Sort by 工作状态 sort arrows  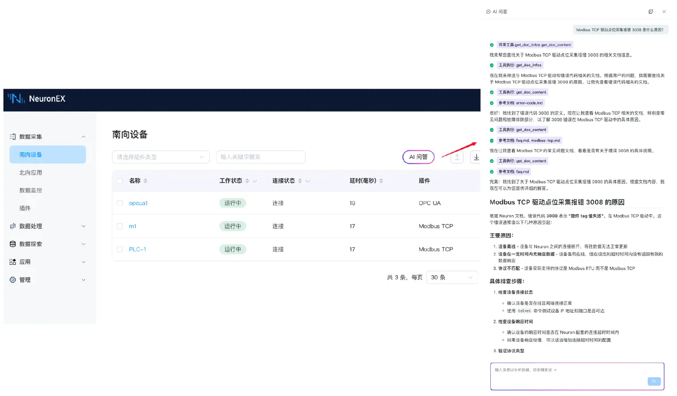(247, 181)
